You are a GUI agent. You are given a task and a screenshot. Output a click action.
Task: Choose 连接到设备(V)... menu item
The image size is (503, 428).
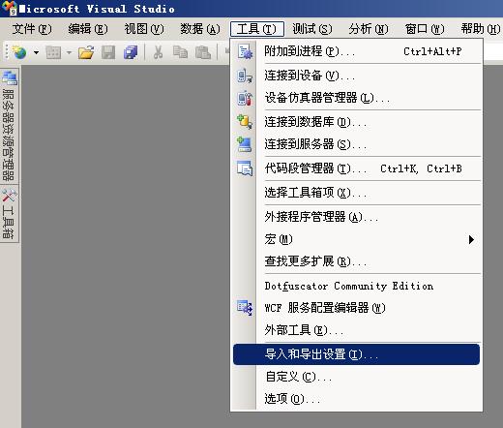357,76
